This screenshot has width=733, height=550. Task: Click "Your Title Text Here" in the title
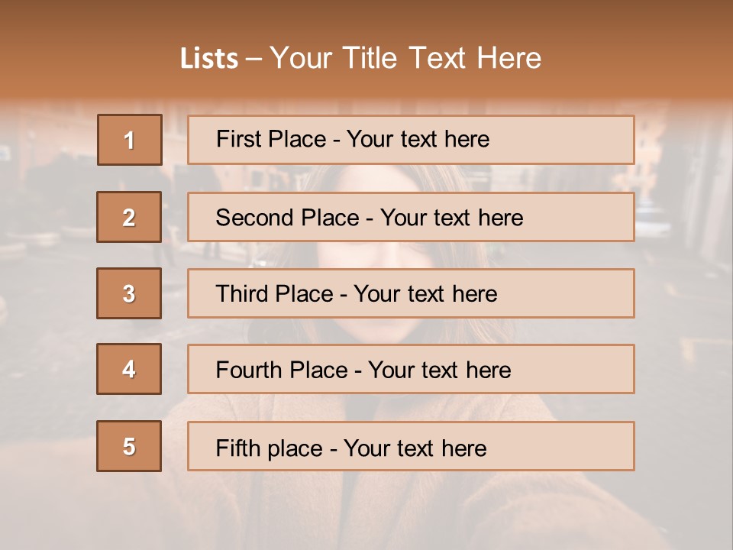(x=405, y=59)
